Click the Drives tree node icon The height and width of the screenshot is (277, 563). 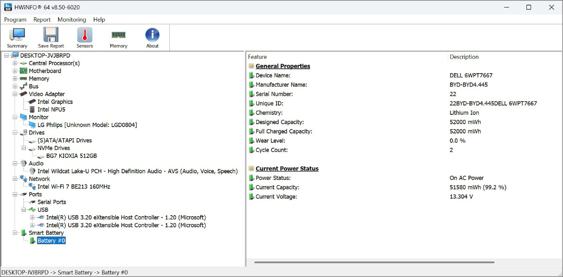click(23, 133)
